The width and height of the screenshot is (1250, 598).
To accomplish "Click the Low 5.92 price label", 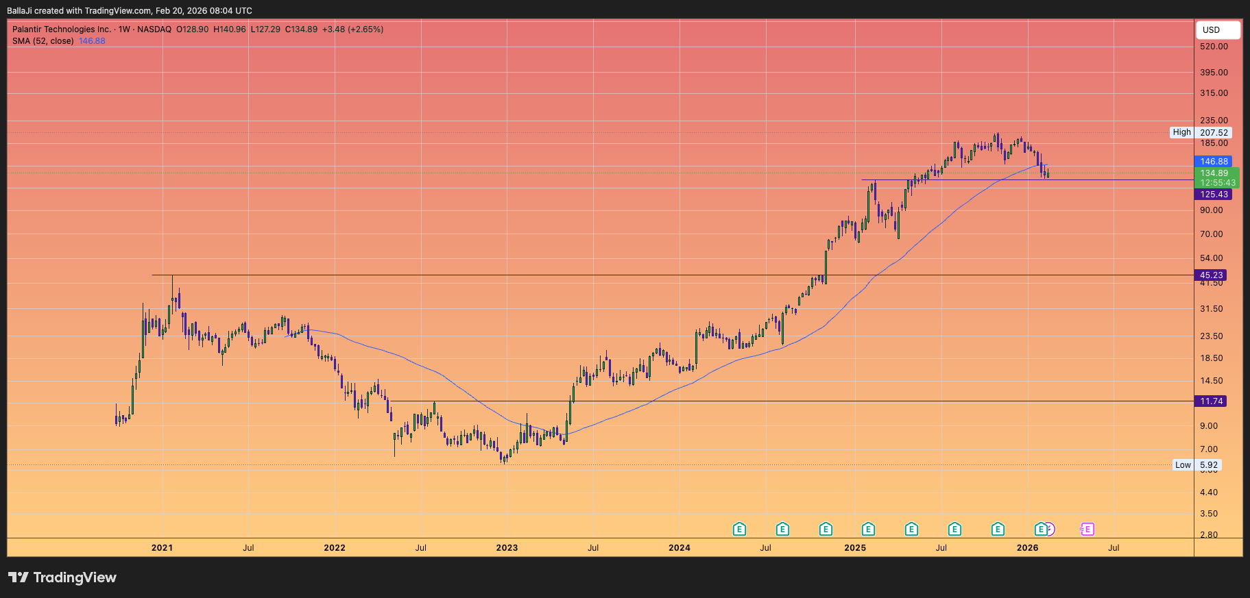I will [x=1197, y=465].
